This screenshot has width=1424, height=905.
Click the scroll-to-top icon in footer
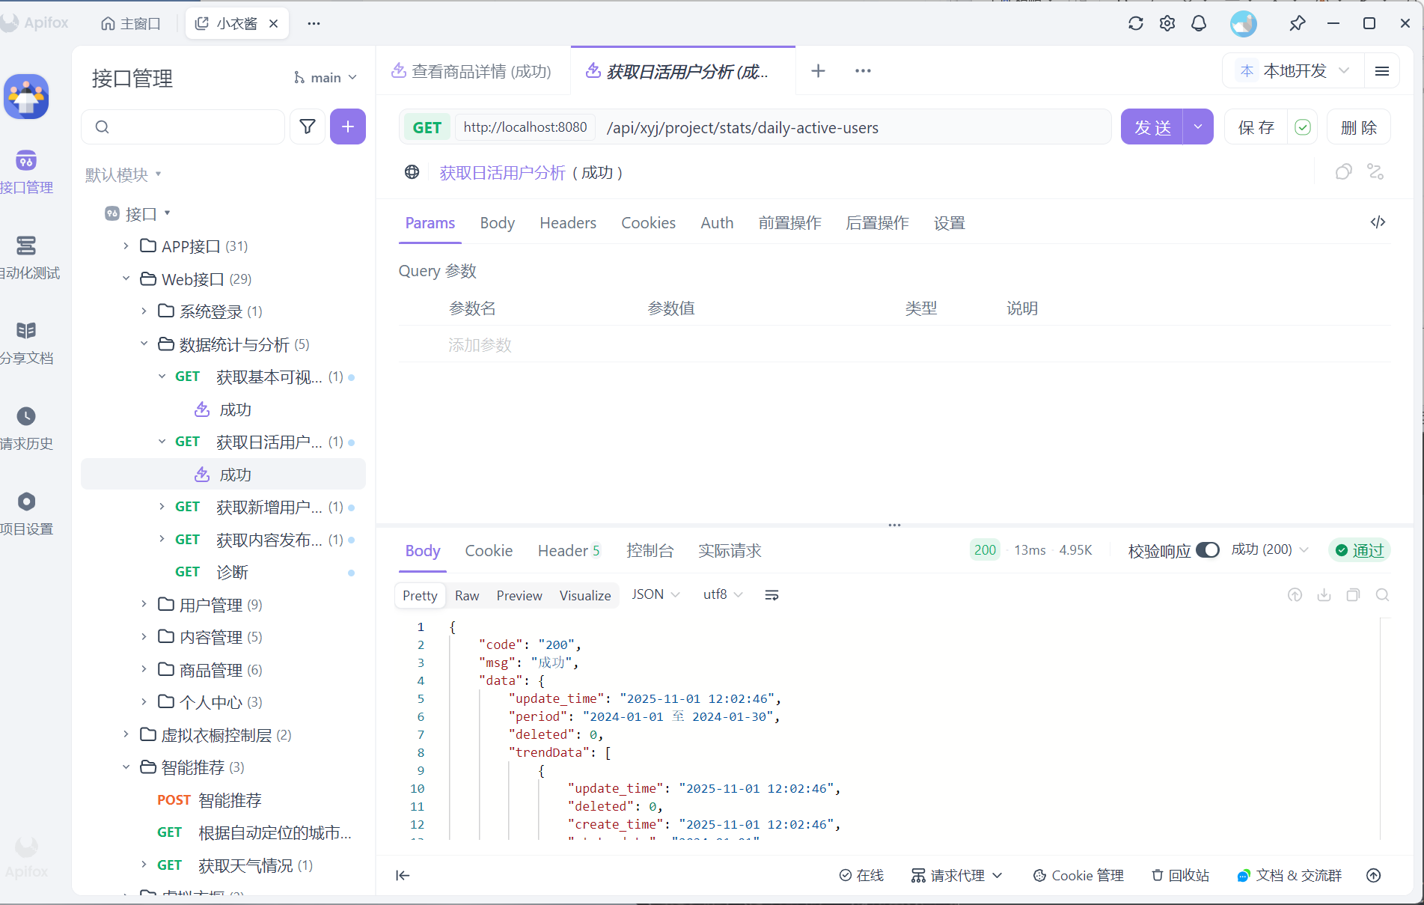coord(1373,875)
